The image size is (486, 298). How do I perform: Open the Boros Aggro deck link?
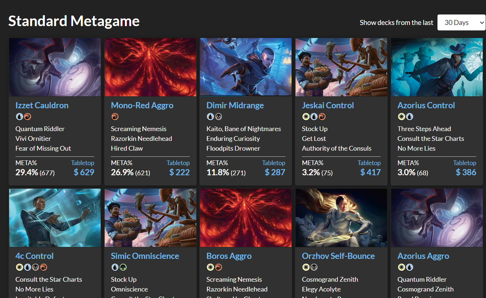[229, 256]
